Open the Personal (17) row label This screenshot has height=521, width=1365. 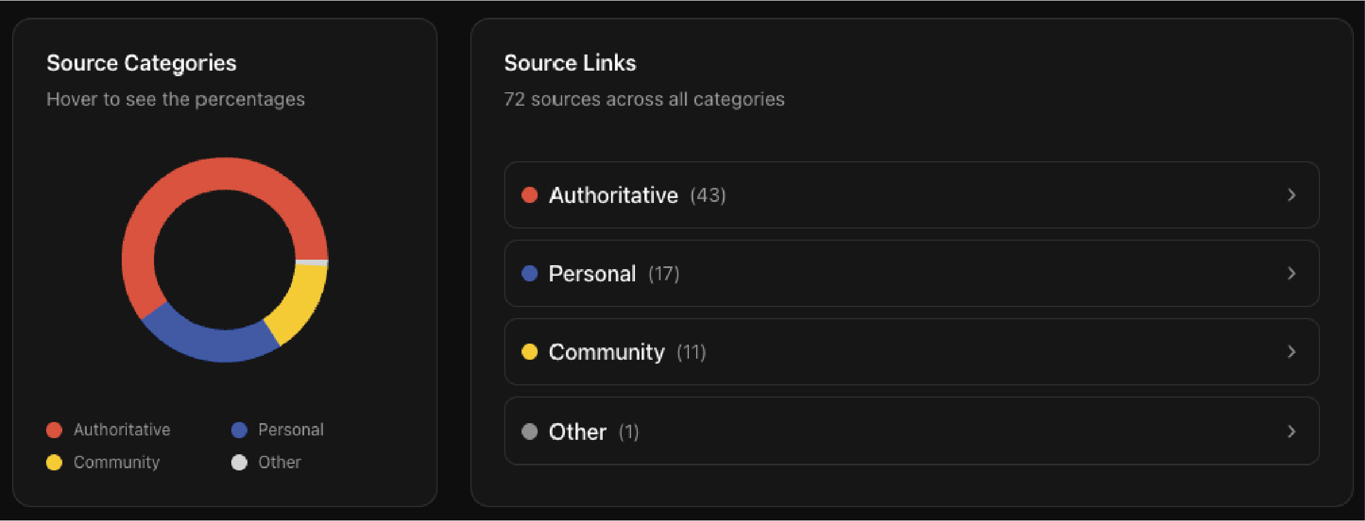(x=614, y=274)
